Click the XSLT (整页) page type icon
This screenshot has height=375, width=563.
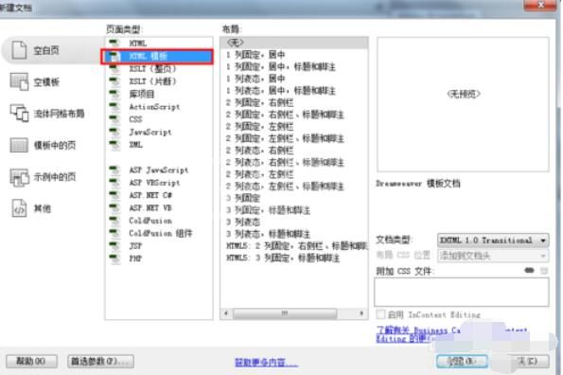click(114, 68)
